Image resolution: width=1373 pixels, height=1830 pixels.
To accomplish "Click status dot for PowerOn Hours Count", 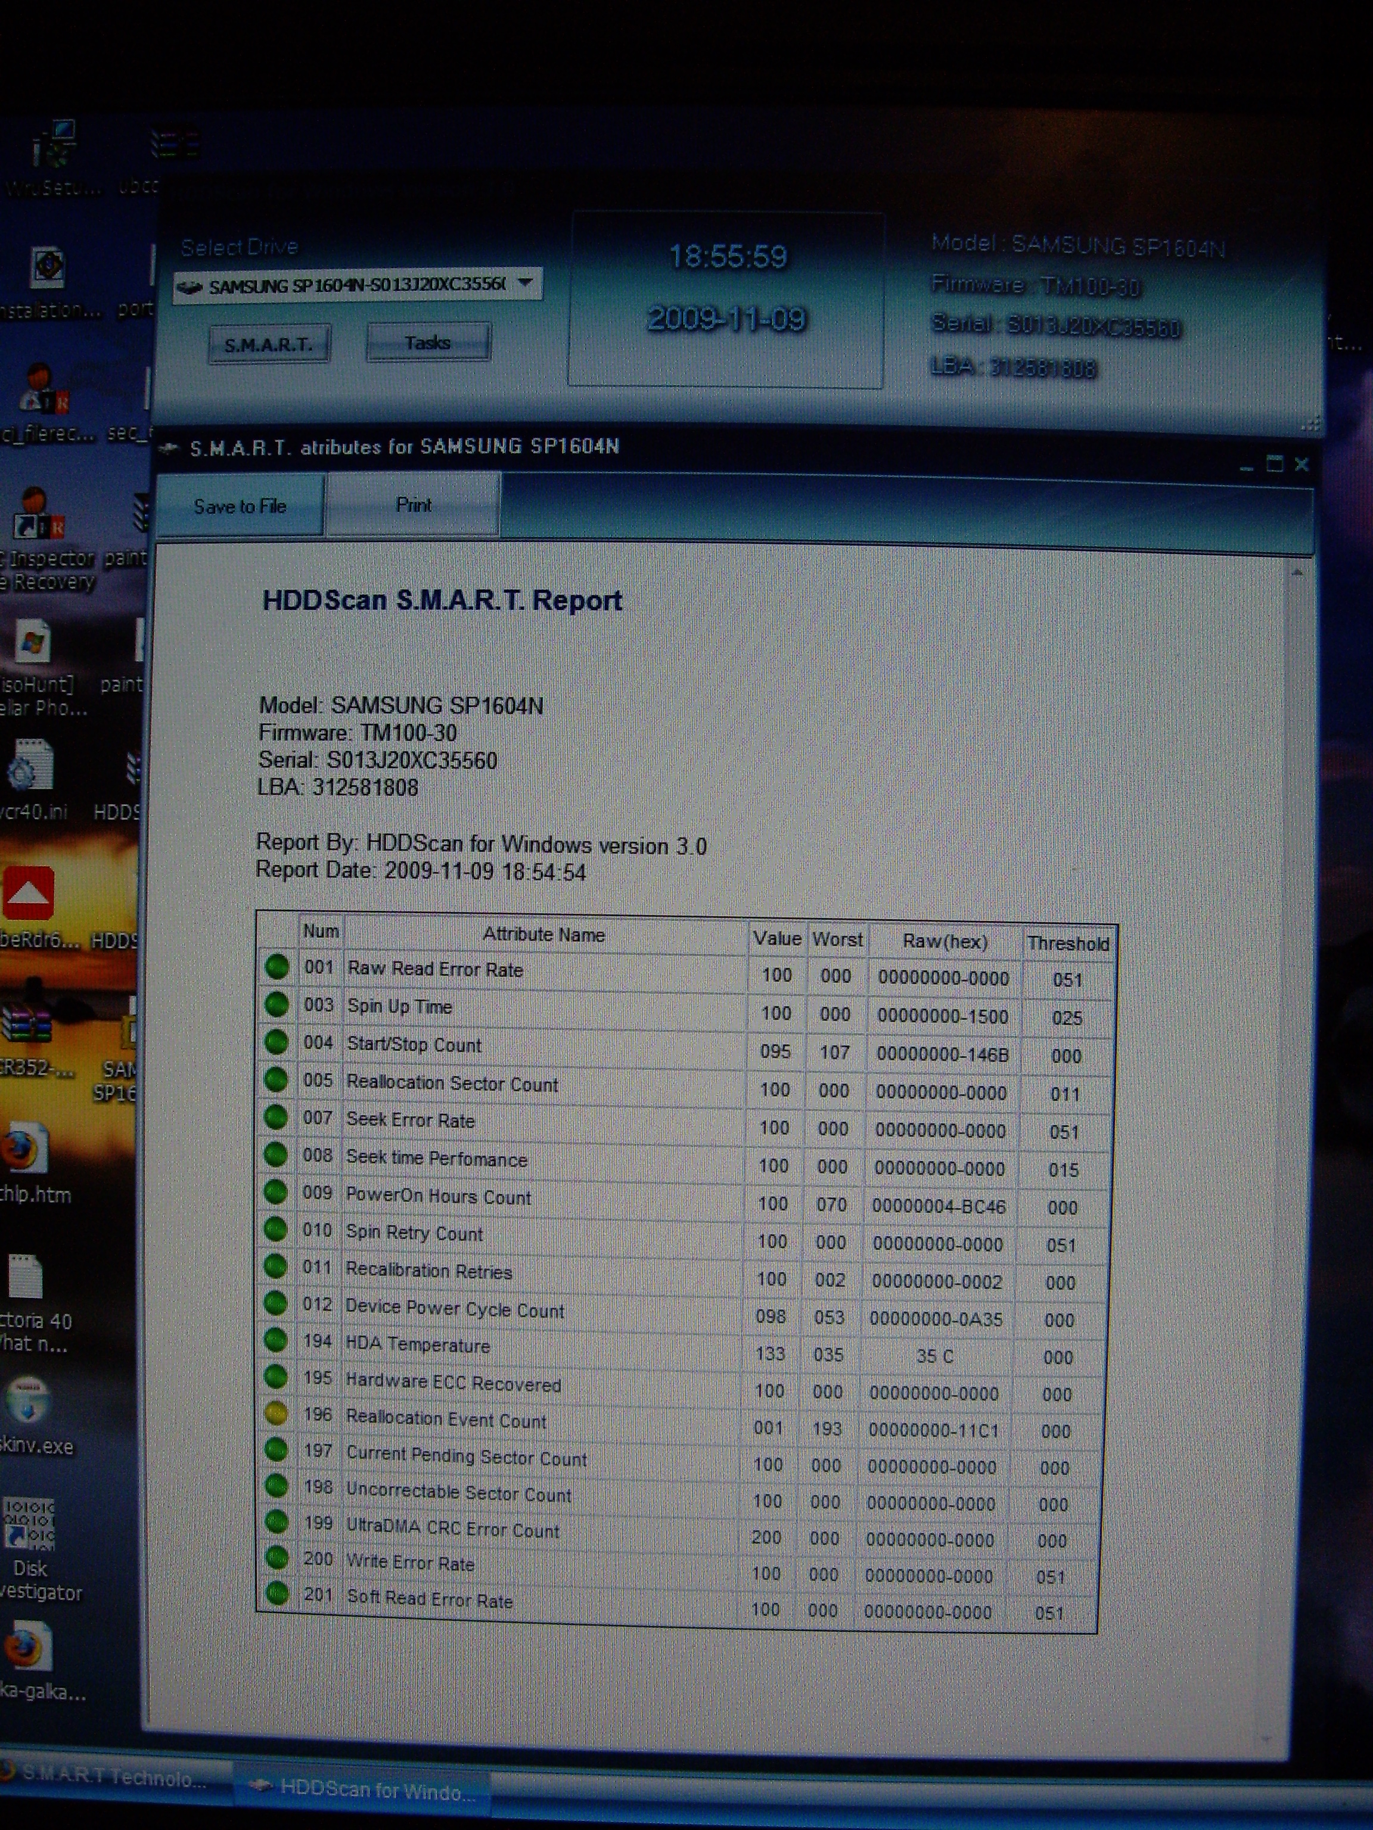I will 277,1192.
